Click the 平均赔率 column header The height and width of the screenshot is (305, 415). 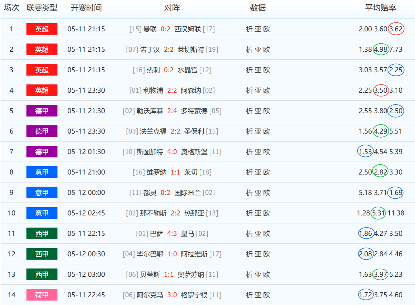coord(381,8)
